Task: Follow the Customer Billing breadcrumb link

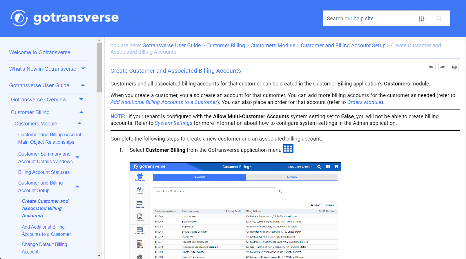Action: click(226, 45)
